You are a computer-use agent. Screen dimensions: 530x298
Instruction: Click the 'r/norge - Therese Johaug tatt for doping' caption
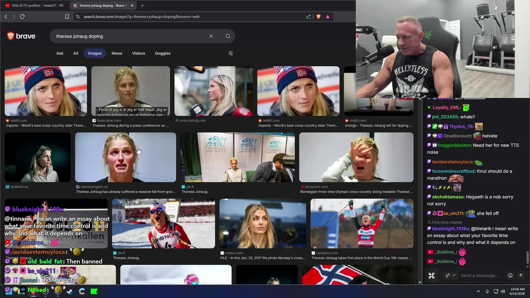378,125
